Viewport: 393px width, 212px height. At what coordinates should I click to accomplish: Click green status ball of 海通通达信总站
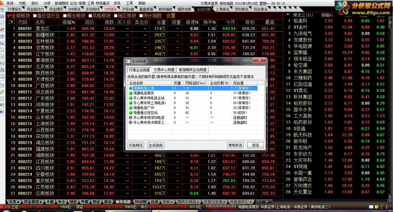click(x=131, y=113)
